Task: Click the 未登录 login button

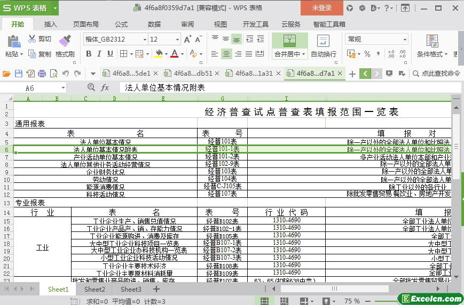Action: point(321,8)
